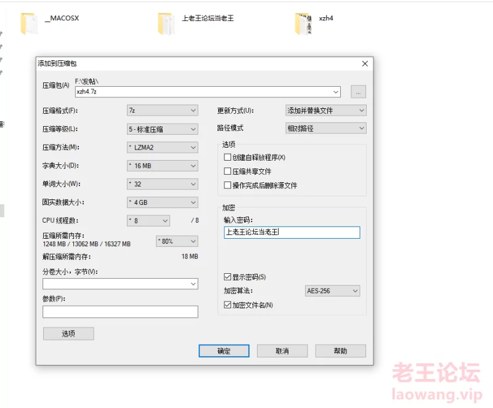This screenshot has width=493, height=408.
Task: Enable 操作完成后删除源文件 option
Action: coord(227,185)
